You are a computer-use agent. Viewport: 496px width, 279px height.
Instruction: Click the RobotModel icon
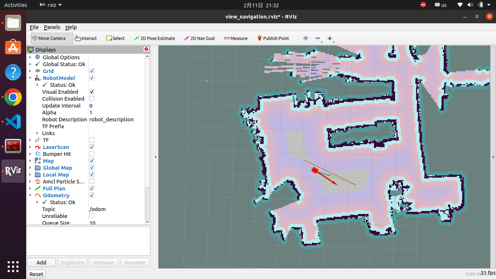37,78
